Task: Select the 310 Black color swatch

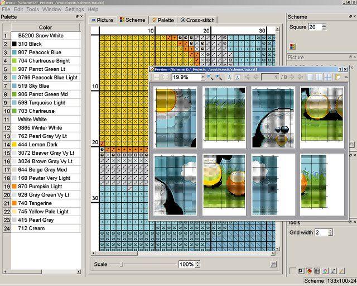Action: click(x=14, y=44)
